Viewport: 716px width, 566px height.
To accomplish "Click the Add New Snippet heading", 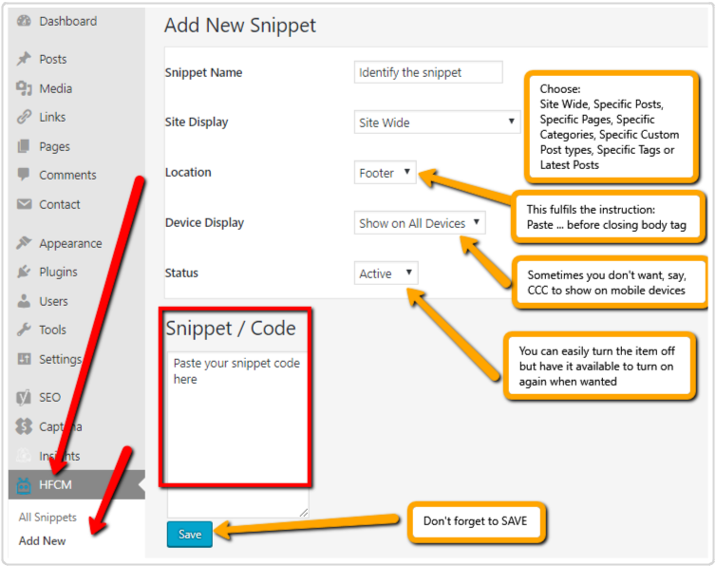I will point(239,25).
